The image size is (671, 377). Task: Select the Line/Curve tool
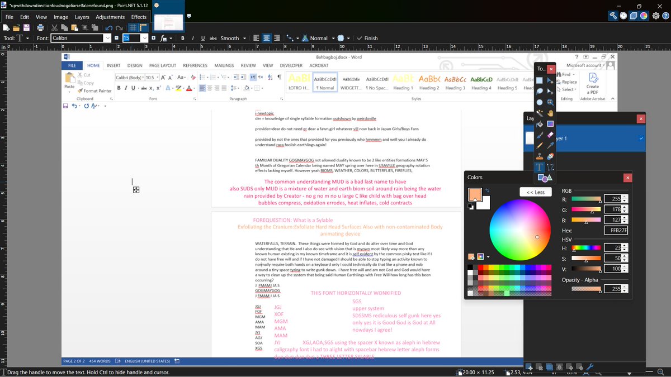pyautogui.click(x=550, y=167)
